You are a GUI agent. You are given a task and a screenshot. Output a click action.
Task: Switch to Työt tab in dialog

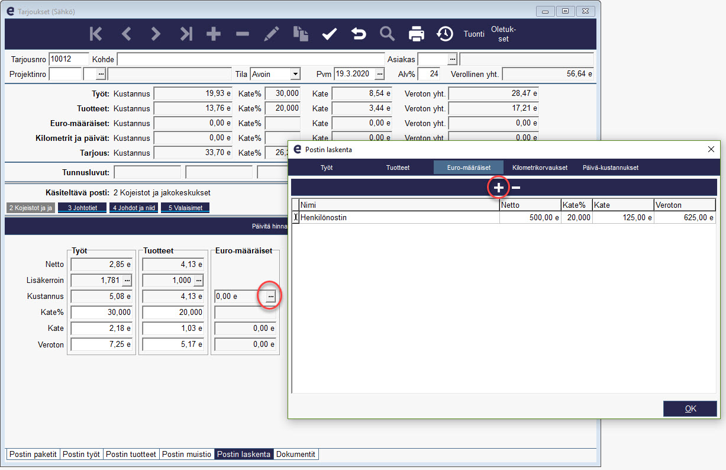327,168
